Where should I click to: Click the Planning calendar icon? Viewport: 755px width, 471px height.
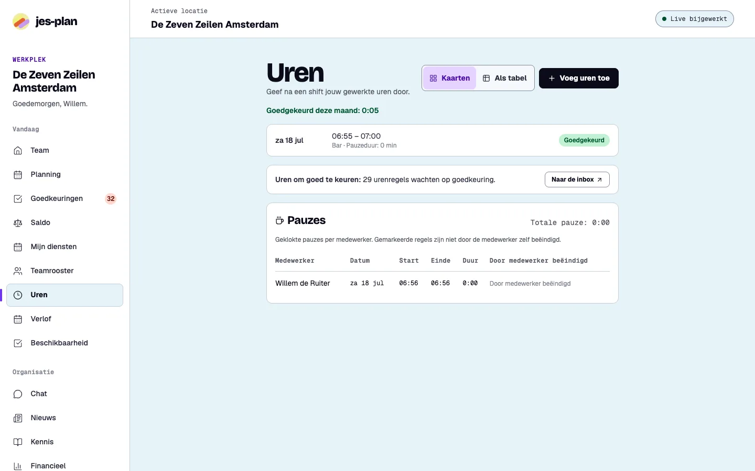coord(18,175)
